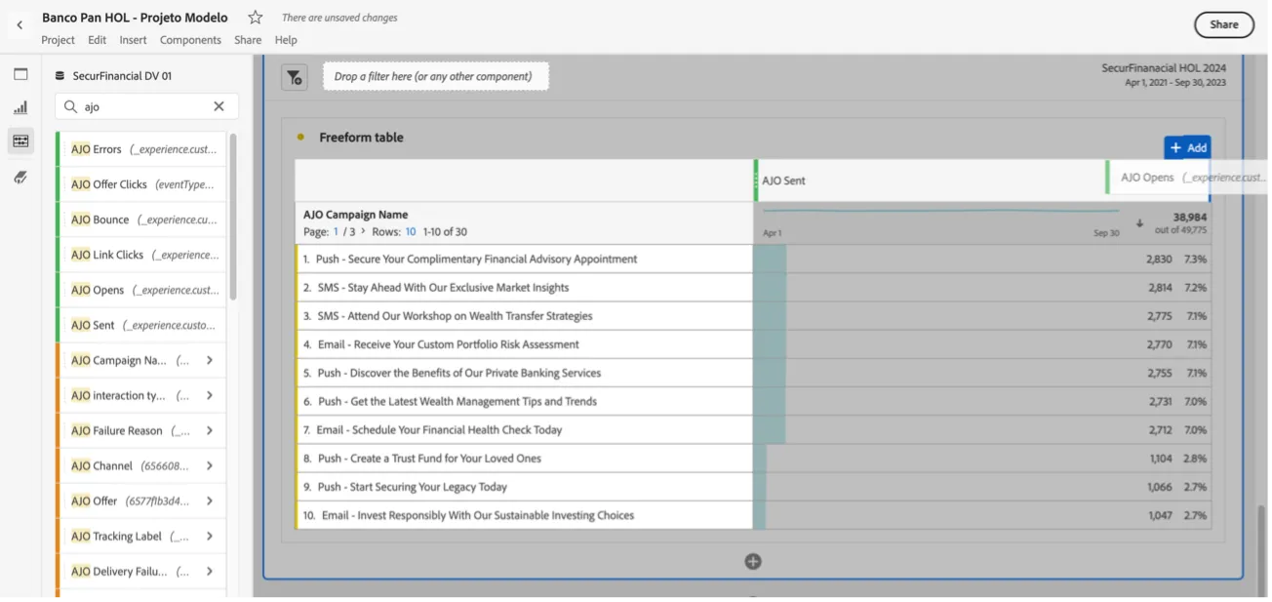Click the left panel vertical scrollbar
The height and width of the screenshot is (602, 1272).
(x=233, y=217)
